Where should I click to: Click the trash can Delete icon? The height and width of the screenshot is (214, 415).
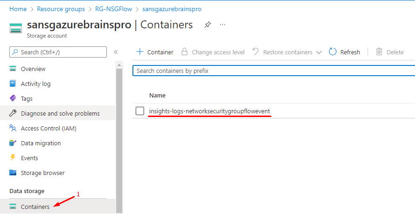[379, 52]
